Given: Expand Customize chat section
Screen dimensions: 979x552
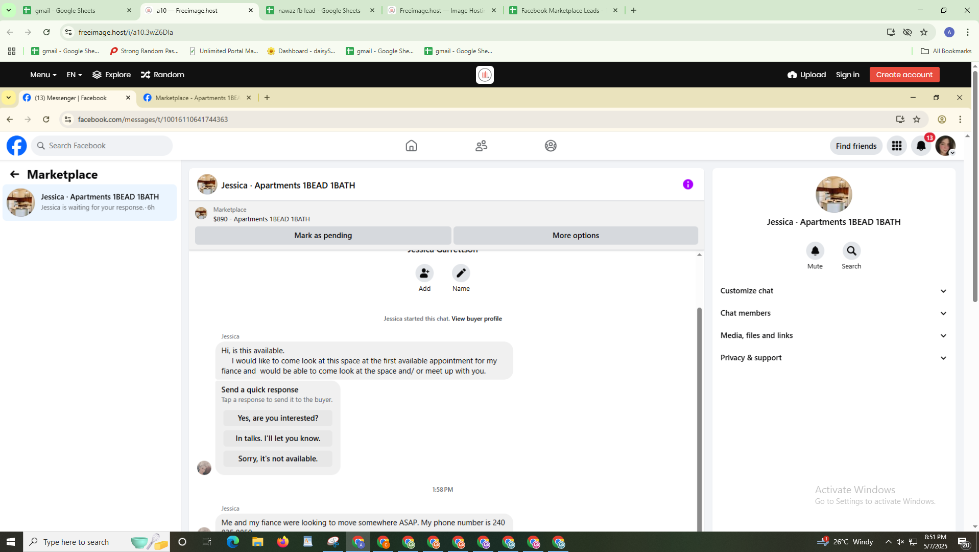Looking at the screenshot, I should coord(833,291).
